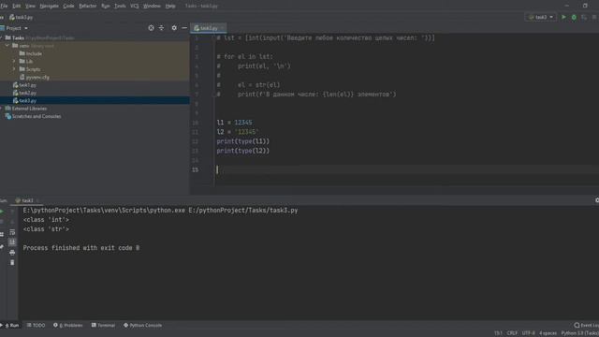Click code line 'l1 = 12345' in editor
Viewport: 599px width, 337px height.
(x=234, y=123)
